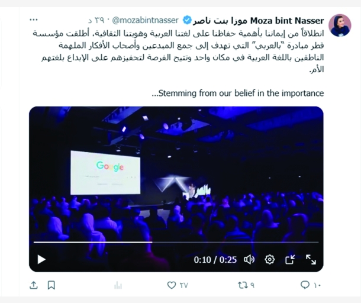Like the tweet with heart icon

pyautogui.click(x=172, y=285)
